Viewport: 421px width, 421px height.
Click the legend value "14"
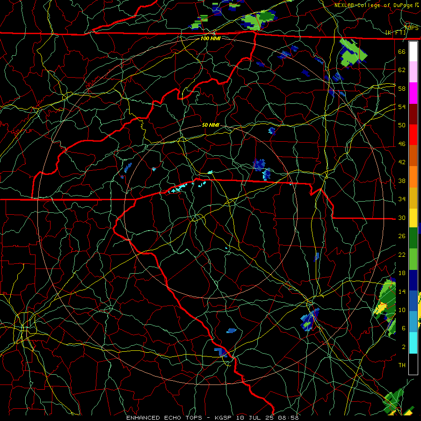pyautogui.click(x=402, y=291)
